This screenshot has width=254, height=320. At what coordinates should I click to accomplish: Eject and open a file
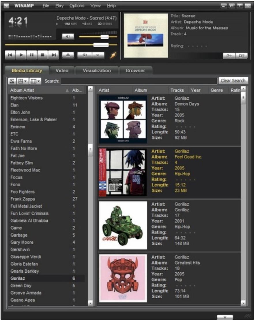click(68, 54)
